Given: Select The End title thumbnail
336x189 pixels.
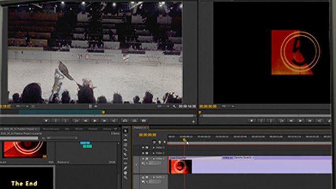Looking at the screenshot, I should 26,178.
